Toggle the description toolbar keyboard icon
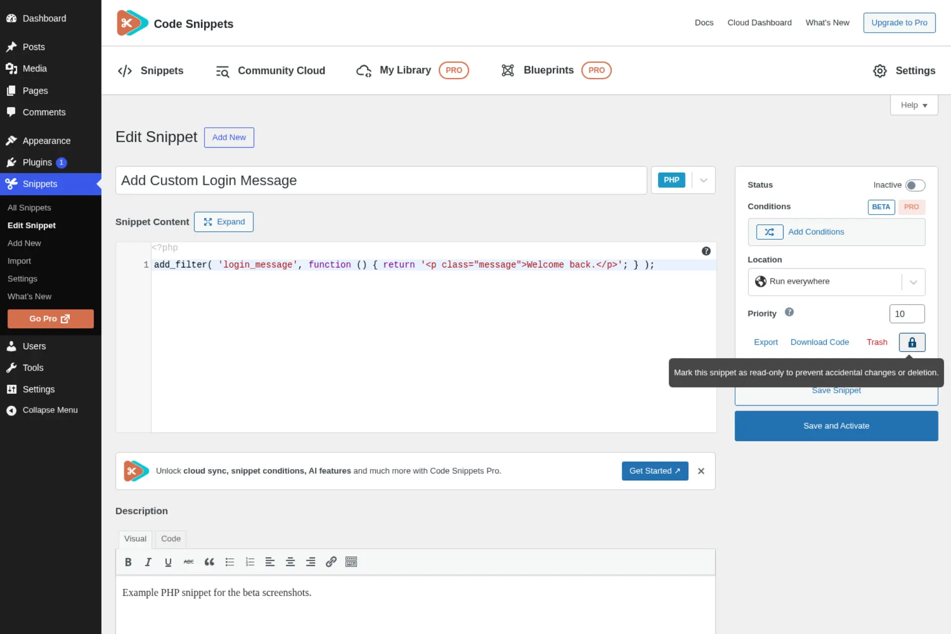 (x=351, y=562)
